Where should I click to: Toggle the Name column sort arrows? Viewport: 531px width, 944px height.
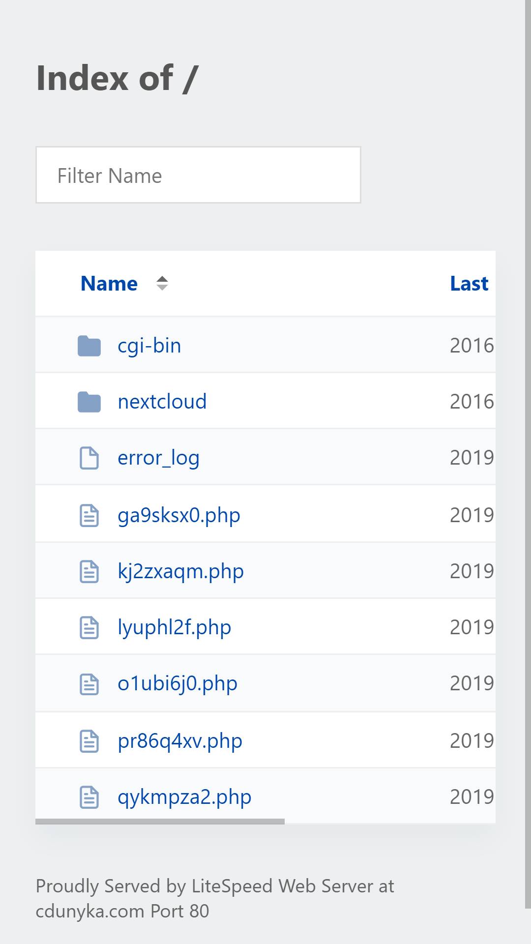click(x=162, y=284)
